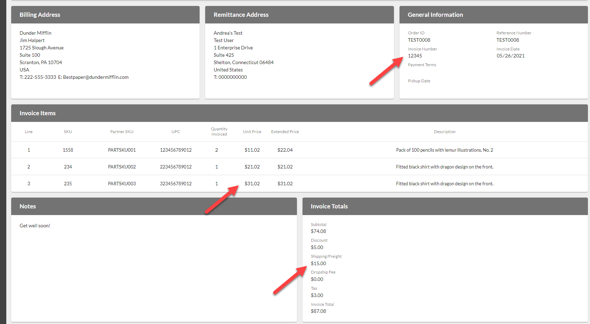Image resolution: width=590 pixels, height=324 pixels.
Task: Click the Shipping/Freight amount $15.00
Action: click(318, 263)
